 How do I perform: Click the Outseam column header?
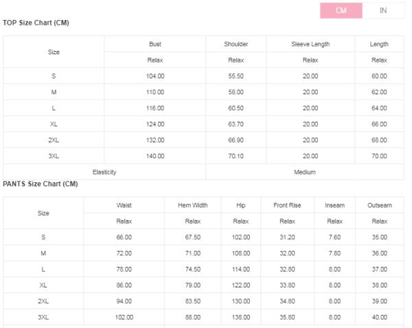[x=380, y=205]
